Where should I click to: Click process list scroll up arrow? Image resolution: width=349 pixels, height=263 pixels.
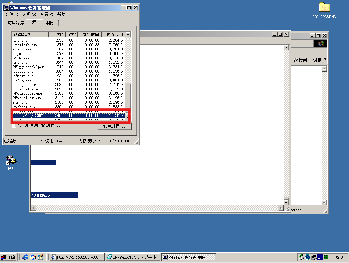128,35
